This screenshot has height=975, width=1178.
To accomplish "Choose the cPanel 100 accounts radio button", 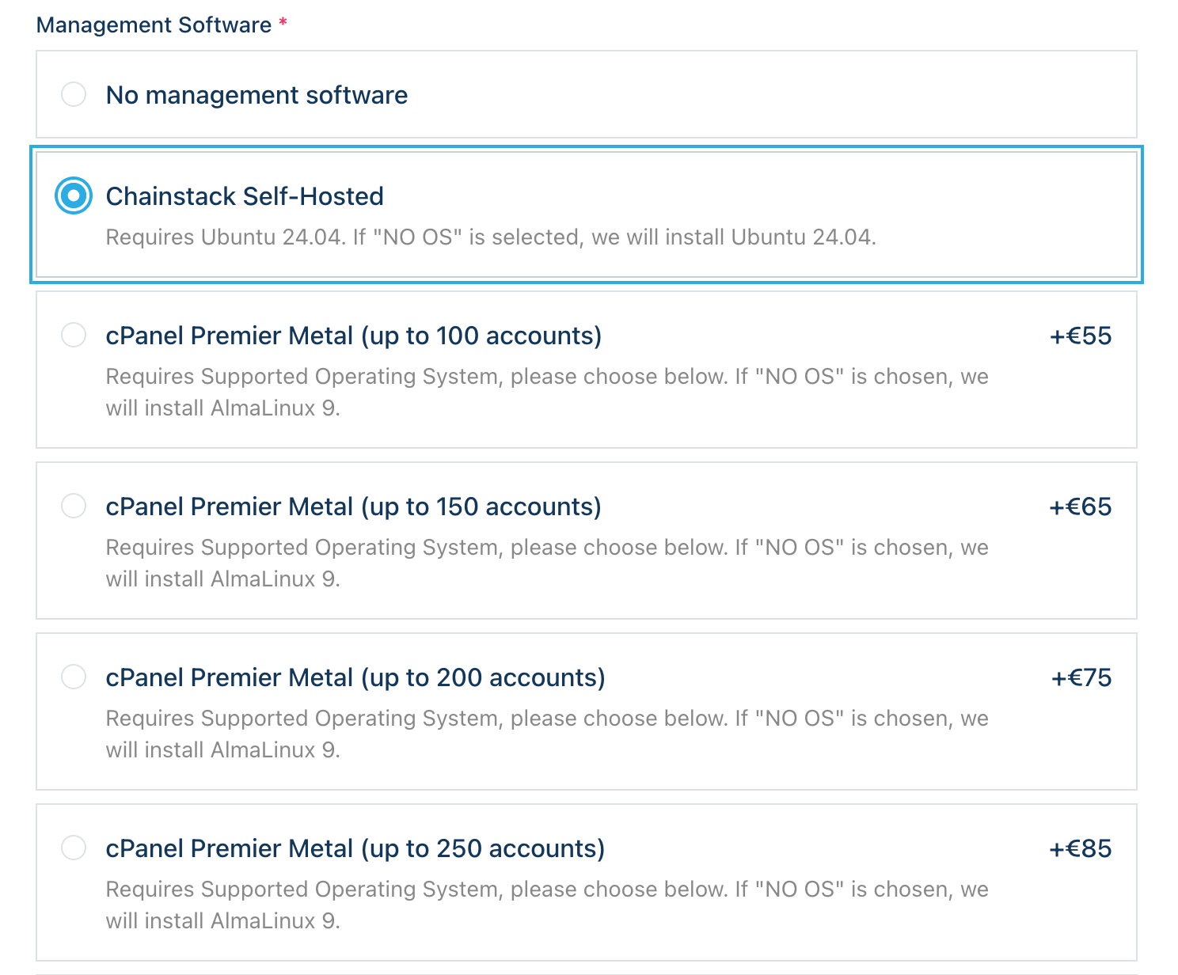I will 74,335.
